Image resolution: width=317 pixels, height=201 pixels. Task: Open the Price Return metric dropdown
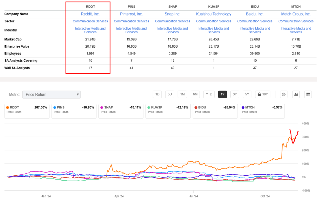tap(52, 95)
